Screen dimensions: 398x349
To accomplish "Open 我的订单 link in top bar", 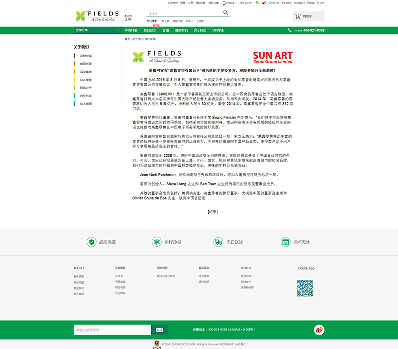I will (214, 3).
